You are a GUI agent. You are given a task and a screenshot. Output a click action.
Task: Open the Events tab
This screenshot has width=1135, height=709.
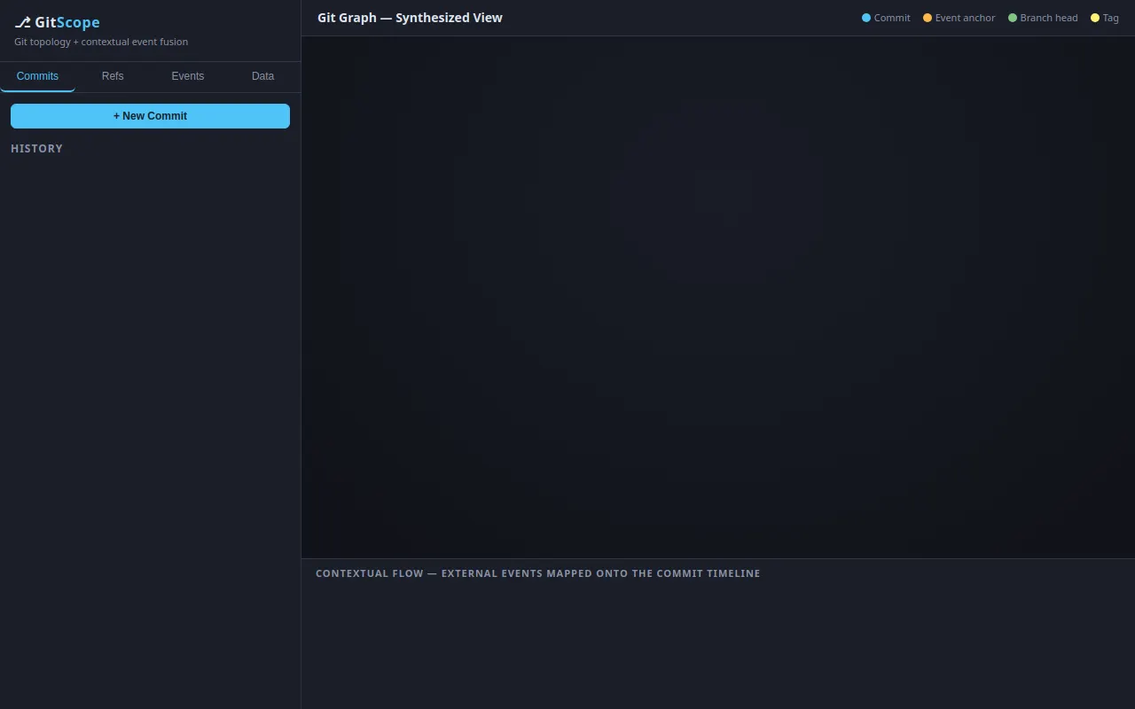[188, 76]
